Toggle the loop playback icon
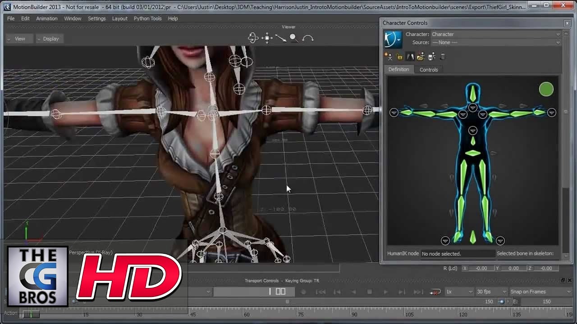The image size is (577, 324). coord(435,292)
